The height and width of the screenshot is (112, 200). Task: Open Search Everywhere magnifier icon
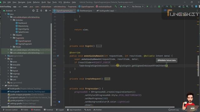point(192,6)
